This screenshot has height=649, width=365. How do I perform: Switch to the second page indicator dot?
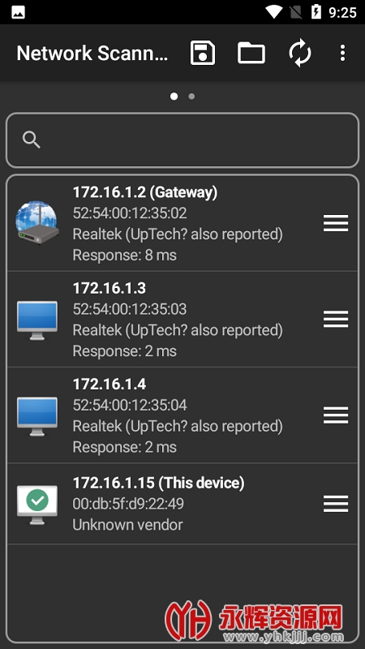click(191, 97)
